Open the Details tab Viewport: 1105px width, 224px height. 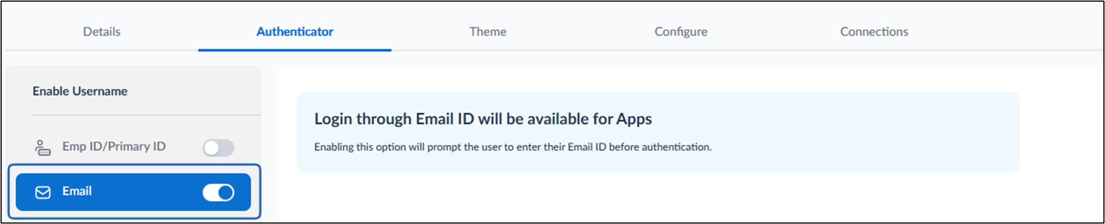tap(102, 31)
